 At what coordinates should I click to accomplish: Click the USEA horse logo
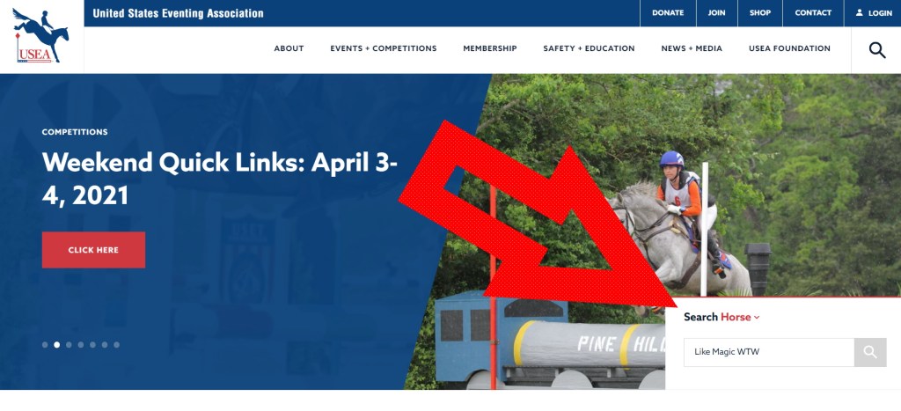tap(40, 35)
